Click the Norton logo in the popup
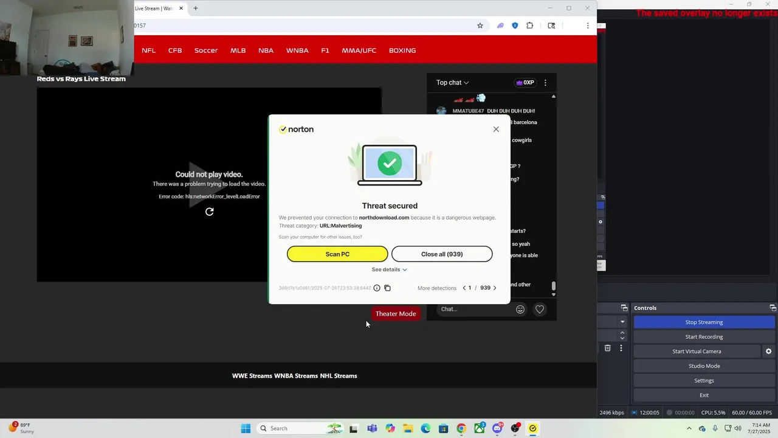The image size is (778, 438). click(297, 129)
